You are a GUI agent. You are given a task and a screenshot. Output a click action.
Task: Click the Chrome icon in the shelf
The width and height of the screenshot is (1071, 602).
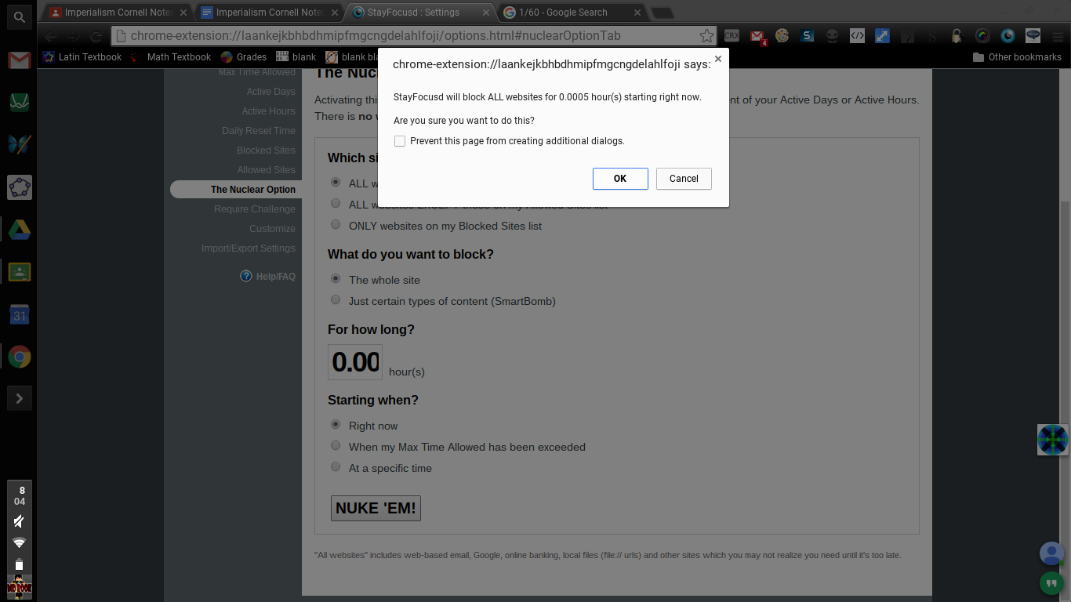(x=19, y=357)
